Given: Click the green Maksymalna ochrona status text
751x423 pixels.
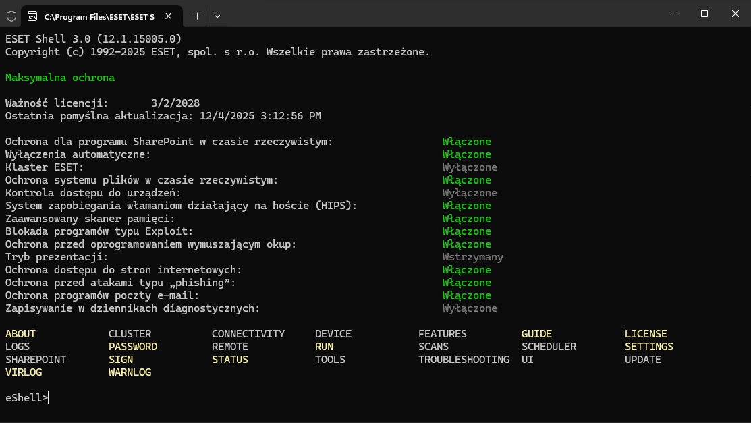Looking at the screenshot, I should [60, 78].
